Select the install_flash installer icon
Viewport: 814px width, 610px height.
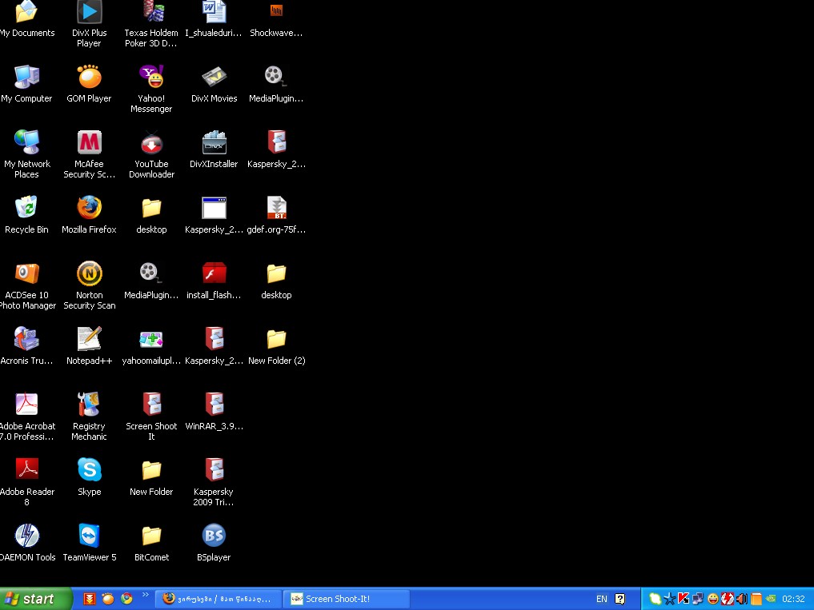click(214, 281)
